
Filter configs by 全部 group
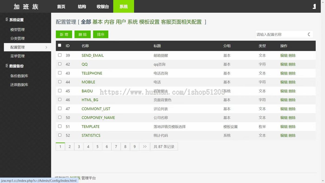(86, 22)
